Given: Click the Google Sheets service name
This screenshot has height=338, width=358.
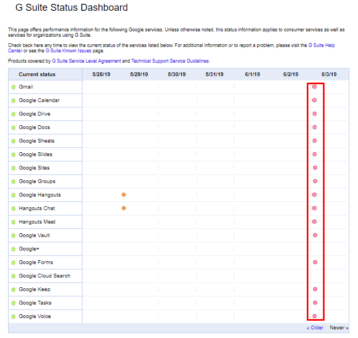Looking at the screenshot, I should pos(37,141).
